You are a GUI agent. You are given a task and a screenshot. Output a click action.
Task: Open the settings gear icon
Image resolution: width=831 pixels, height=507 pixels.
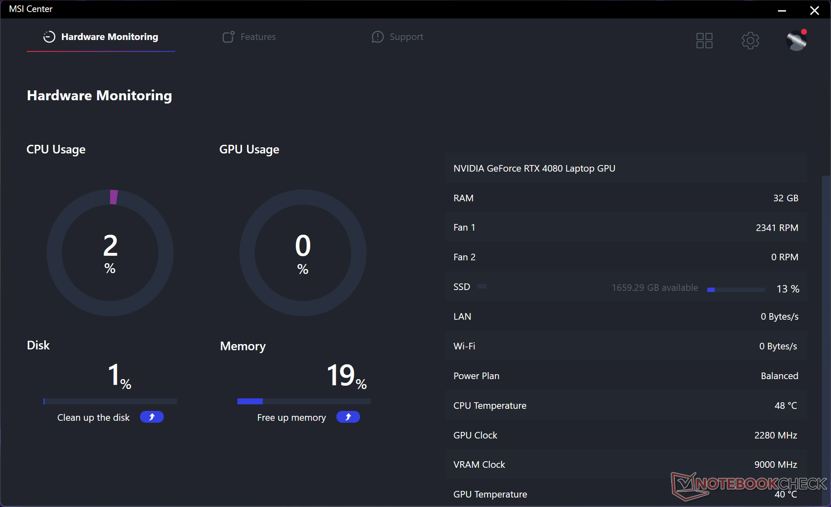[x=750, y=41]
